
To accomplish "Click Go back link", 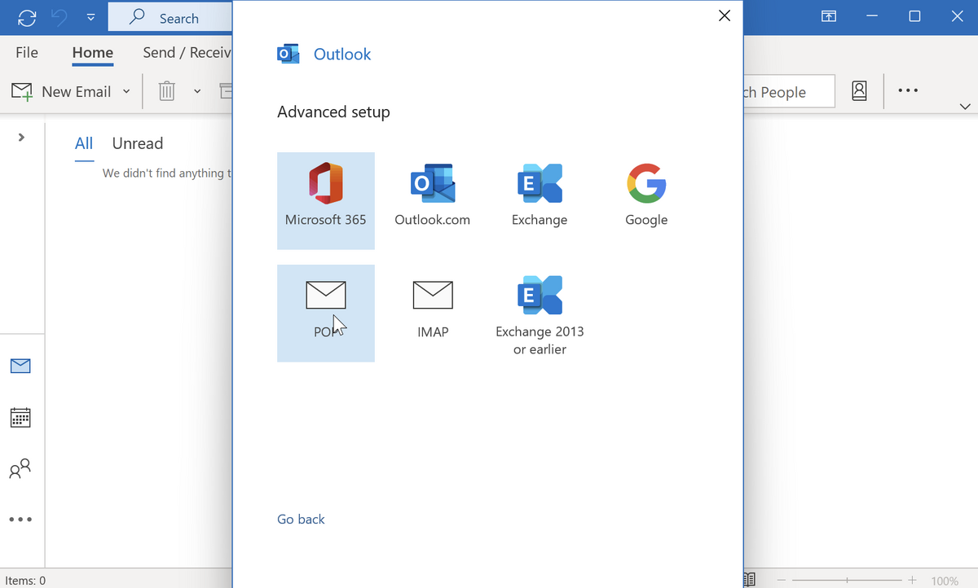I will tap(301, 519).
